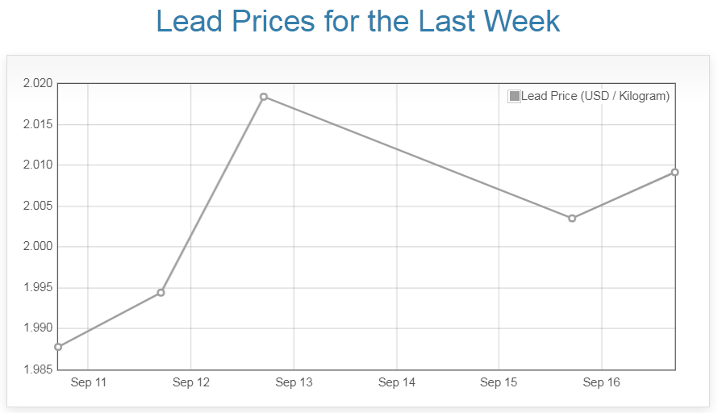
Task: Select the data point near 1.994
Action: [x=161, y=293]
